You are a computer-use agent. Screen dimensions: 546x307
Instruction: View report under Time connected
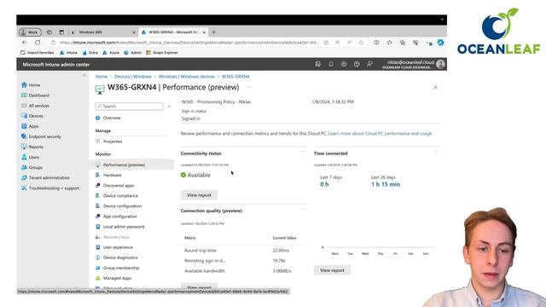coord(332,270)
